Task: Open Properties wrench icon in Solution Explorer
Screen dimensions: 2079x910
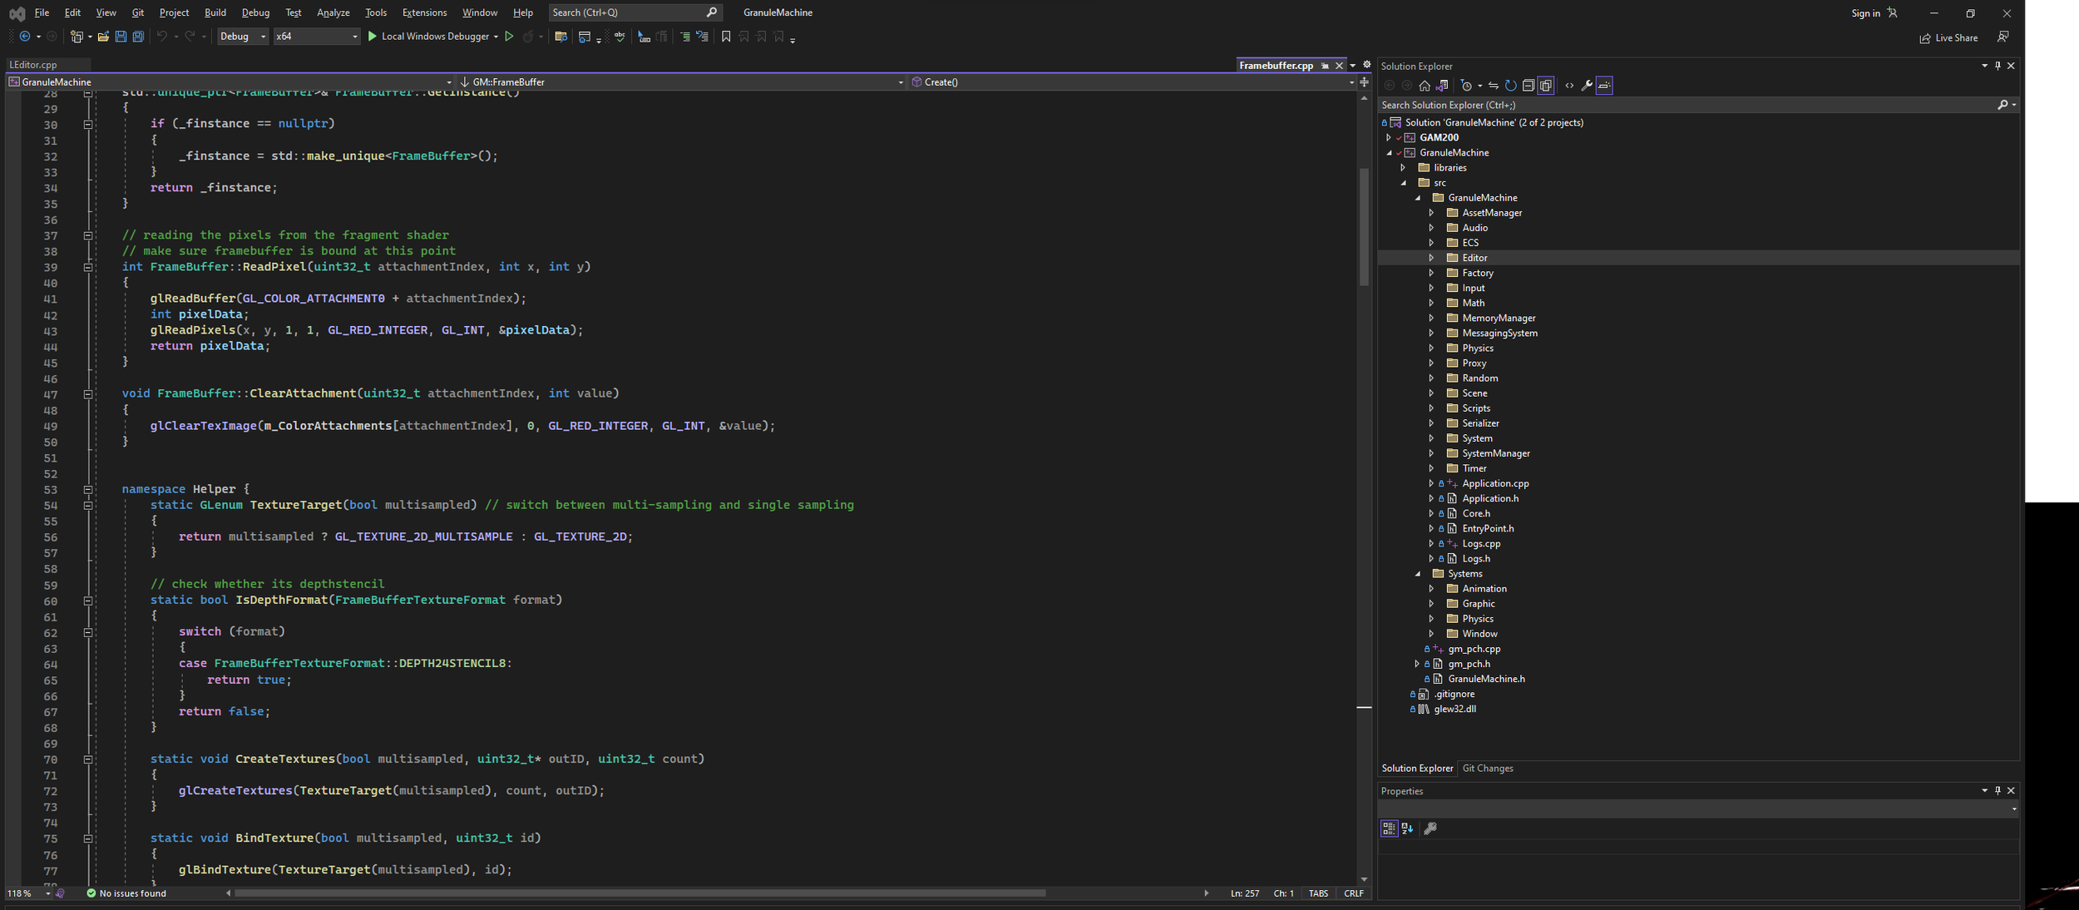Action: click(1587, 86)
